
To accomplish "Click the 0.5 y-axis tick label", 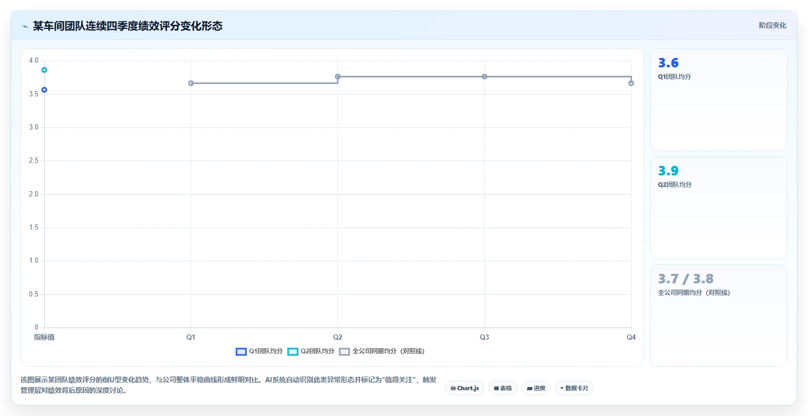I will point(34,294).
